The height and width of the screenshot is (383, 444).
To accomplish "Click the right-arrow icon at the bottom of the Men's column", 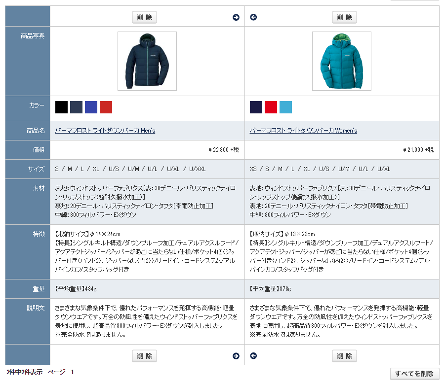I will (x=236, y=356).
